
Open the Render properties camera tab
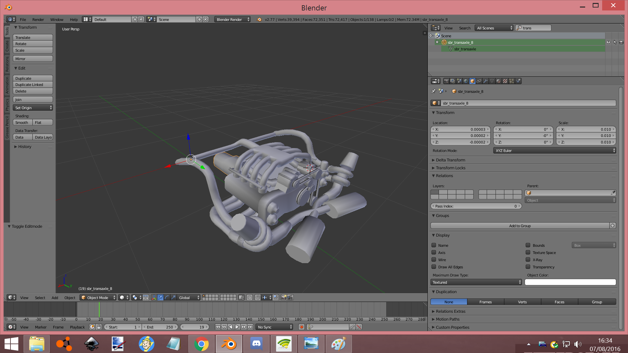[x=446, y=81]
